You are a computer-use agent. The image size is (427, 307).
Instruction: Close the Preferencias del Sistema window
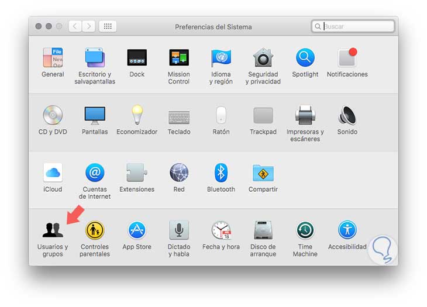(39, 26)
